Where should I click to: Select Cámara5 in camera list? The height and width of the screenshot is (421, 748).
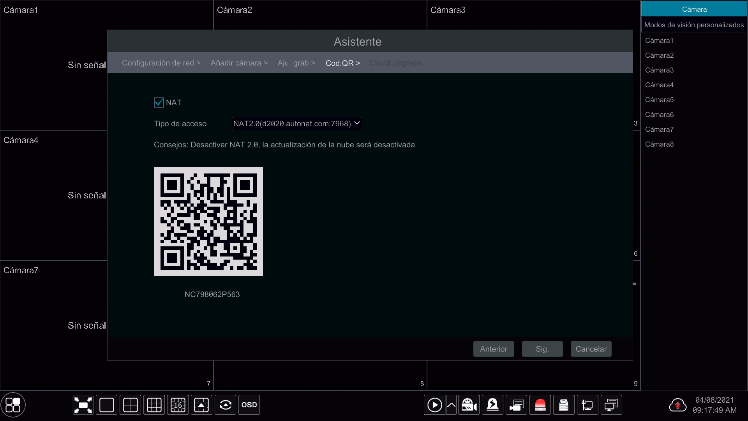pos(659,100)
